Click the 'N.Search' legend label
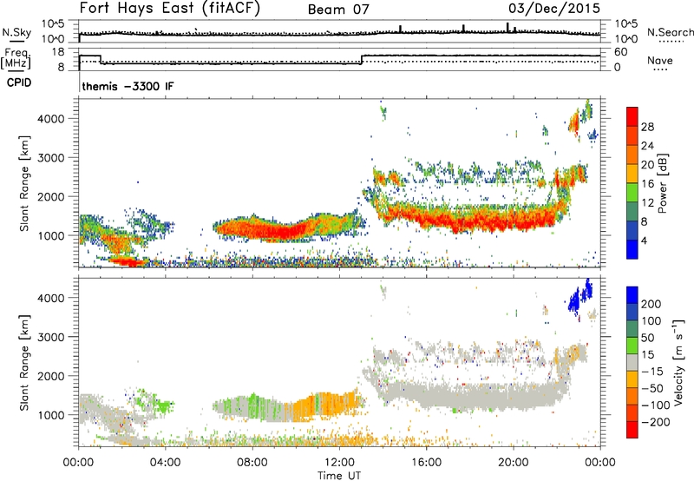 click(x=670, y=32)
